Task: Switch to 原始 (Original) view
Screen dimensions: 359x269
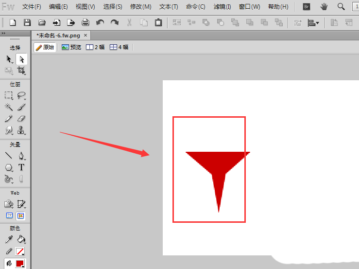Action: click(x=45, y=47)
